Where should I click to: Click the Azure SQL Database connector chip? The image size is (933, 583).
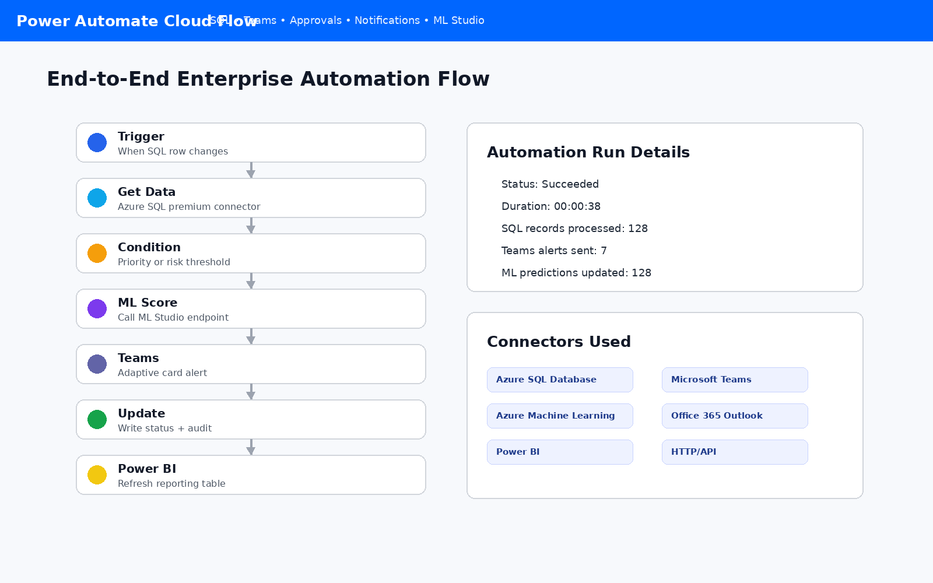click(560, 380)
